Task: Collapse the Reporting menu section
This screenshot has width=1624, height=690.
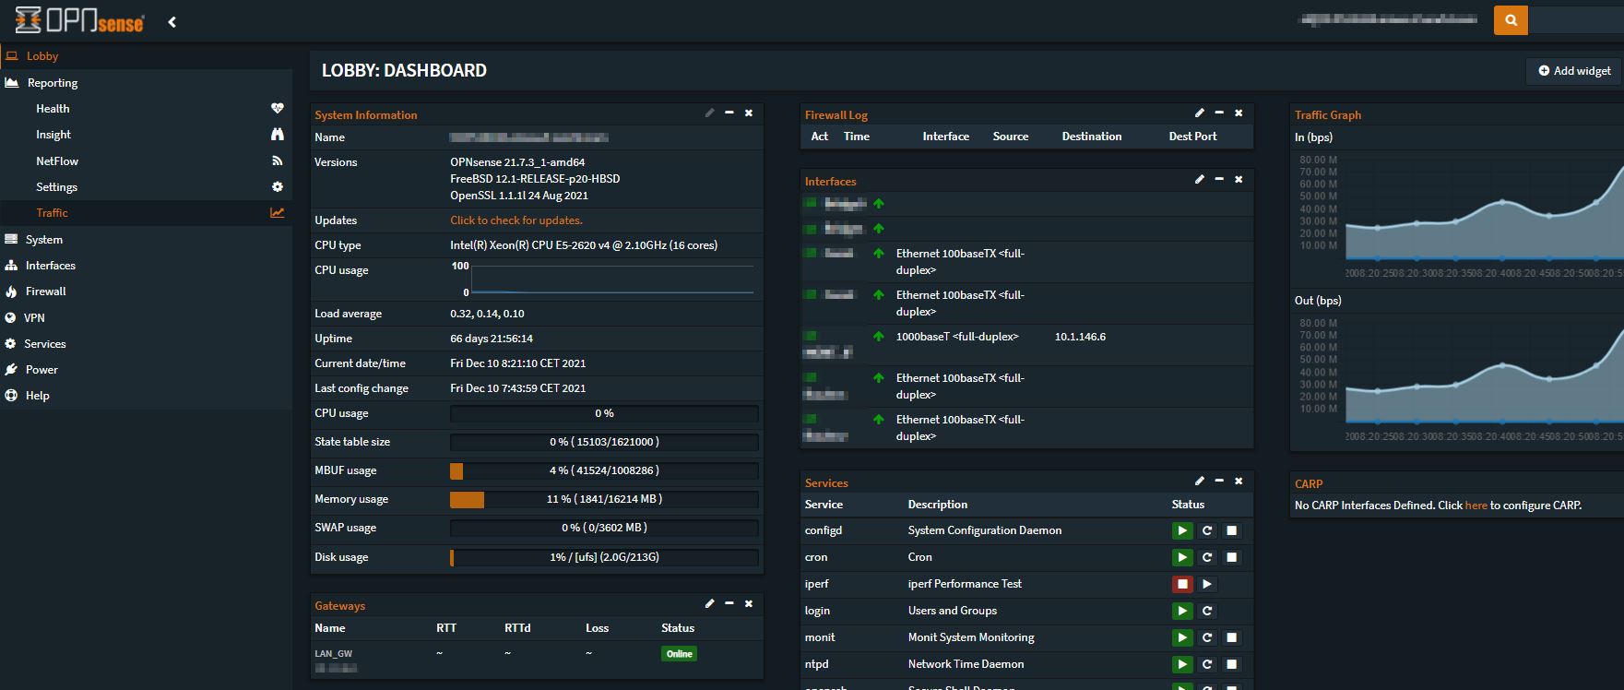Action: tap(146, 82)
